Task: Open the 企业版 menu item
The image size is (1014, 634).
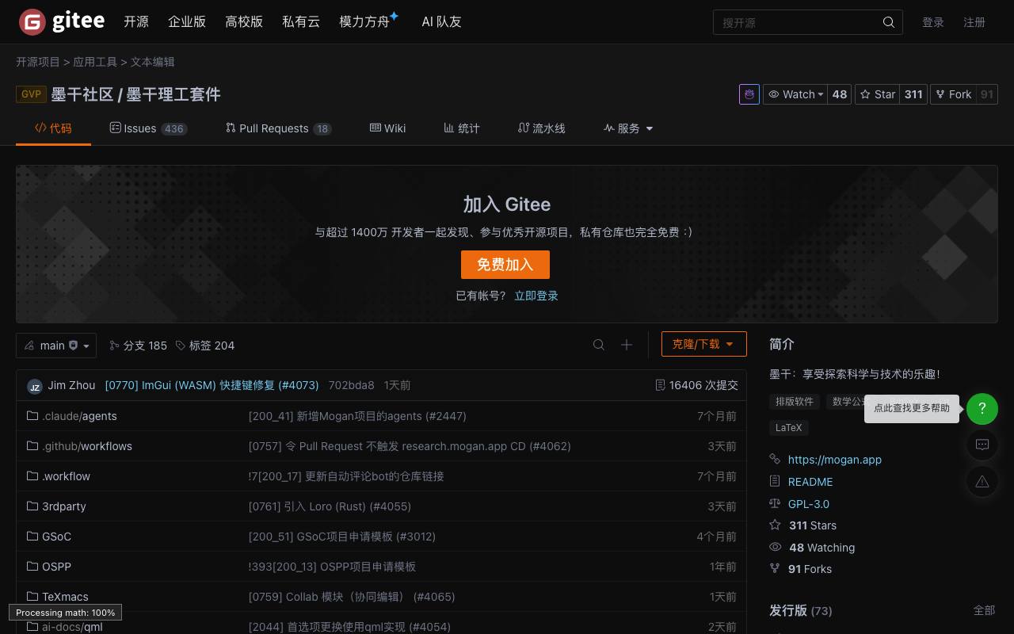Action: point(187,22)
